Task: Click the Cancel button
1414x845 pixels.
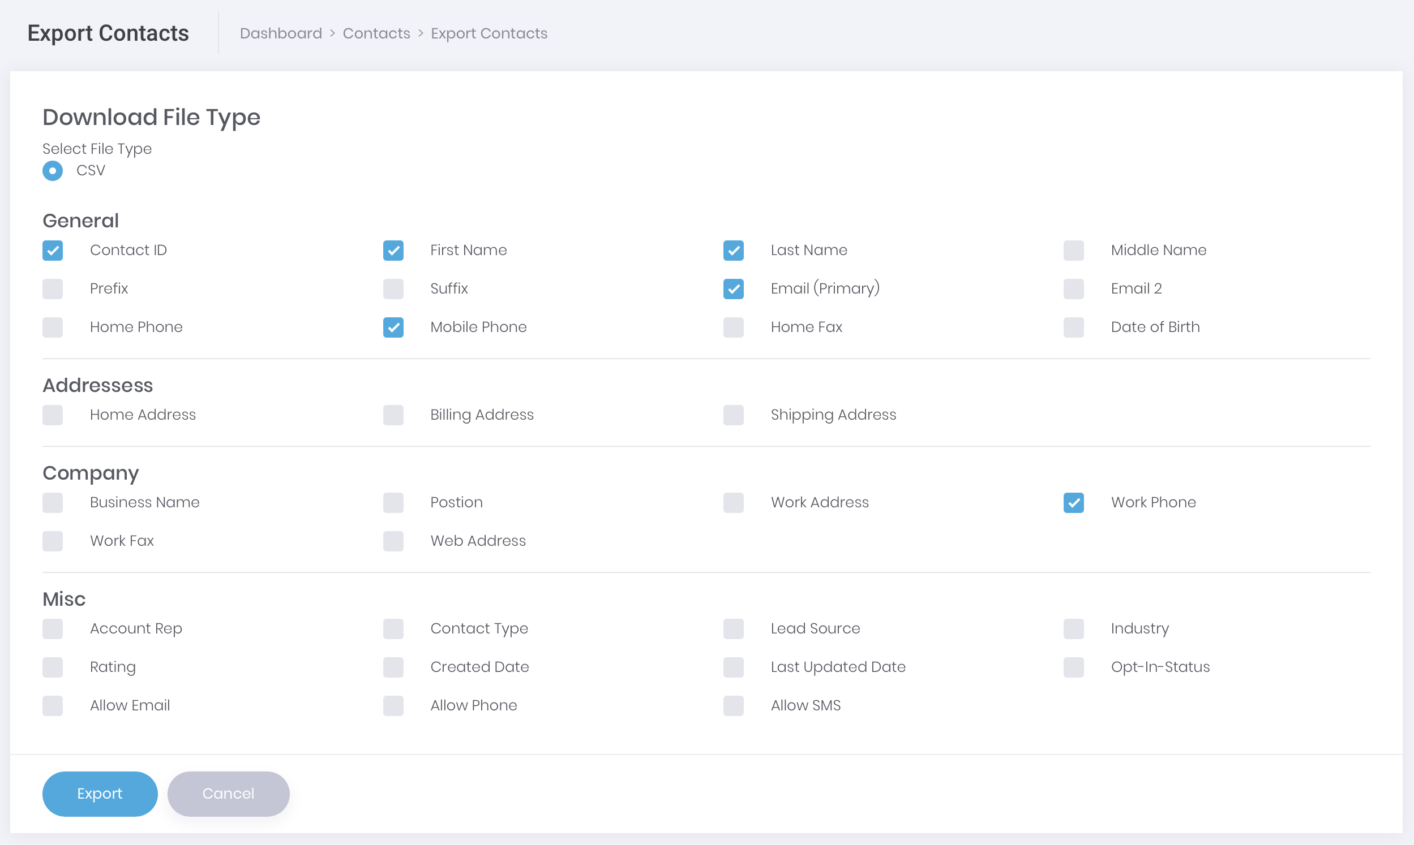Action: pos(228,794)
